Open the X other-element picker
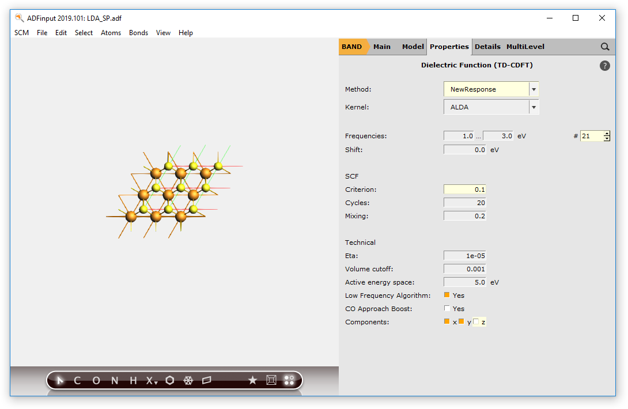628x409 pixels. [152, 381]
